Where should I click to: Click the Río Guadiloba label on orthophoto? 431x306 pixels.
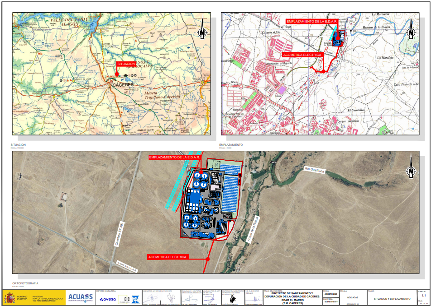pyautogui.click(x=315, y=171)
